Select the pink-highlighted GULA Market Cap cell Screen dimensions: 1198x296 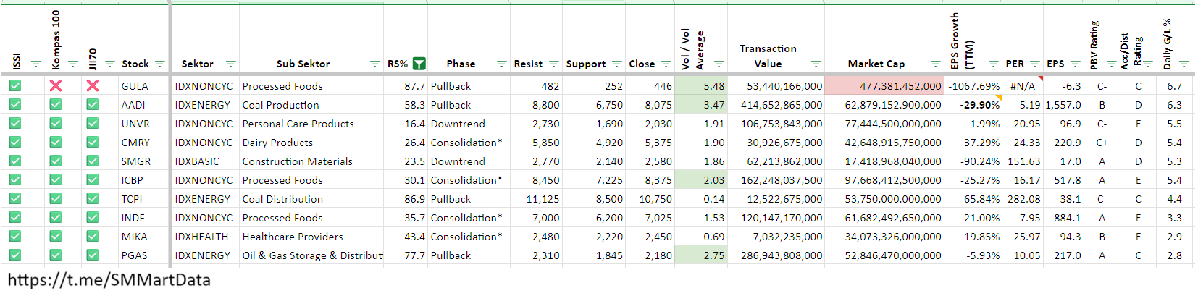[x=884, y=86]
